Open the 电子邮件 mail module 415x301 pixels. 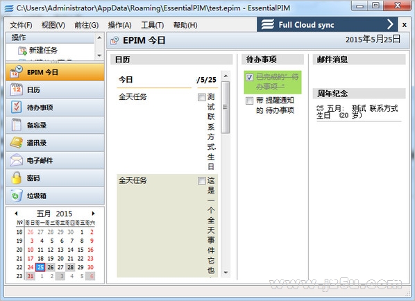click(x=55, y=160)
